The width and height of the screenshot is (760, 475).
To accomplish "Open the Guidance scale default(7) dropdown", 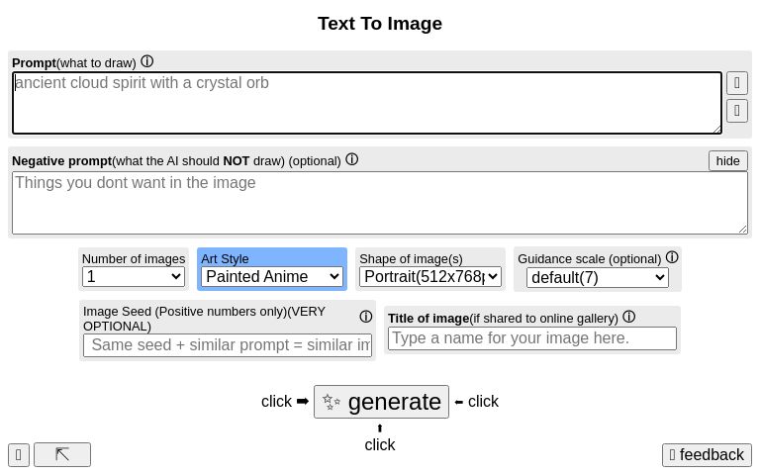I will [598, 277].
